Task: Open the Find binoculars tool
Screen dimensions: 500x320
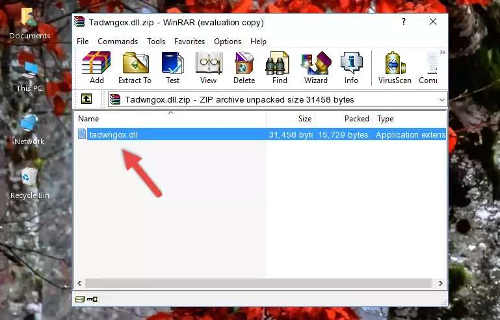Action: pos(280,68)
